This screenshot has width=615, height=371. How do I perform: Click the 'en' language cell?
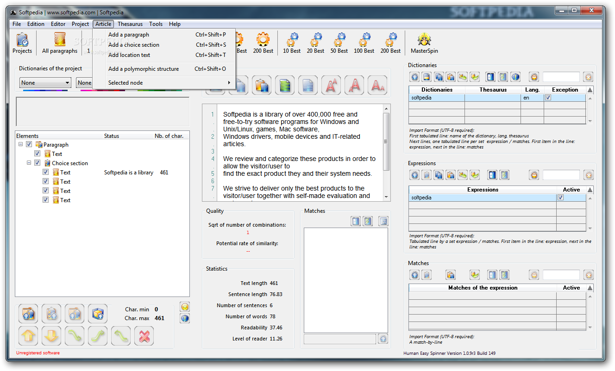[x=533, y=98]
